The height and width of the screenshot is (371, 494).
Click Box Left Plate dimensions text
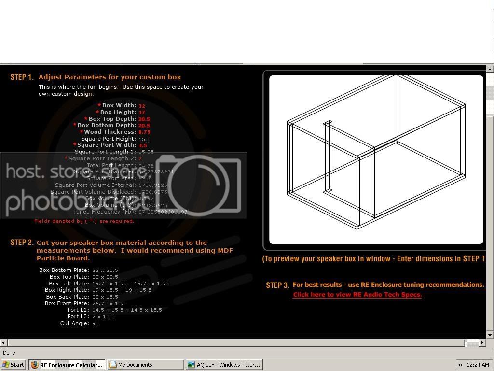click(x=130, y=284)
